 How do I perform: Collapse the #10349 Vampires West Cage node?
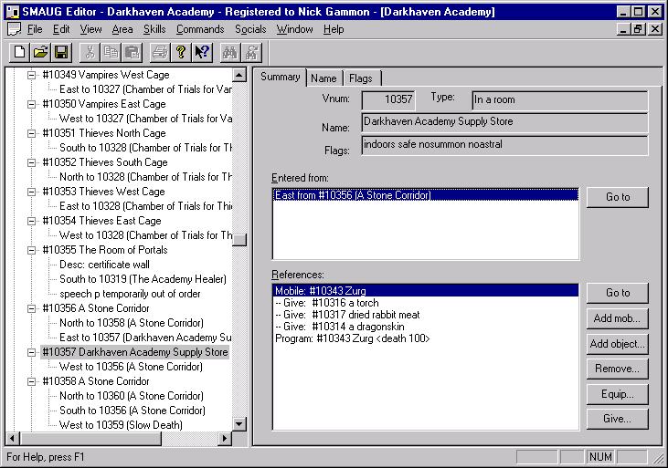[31, 75]
